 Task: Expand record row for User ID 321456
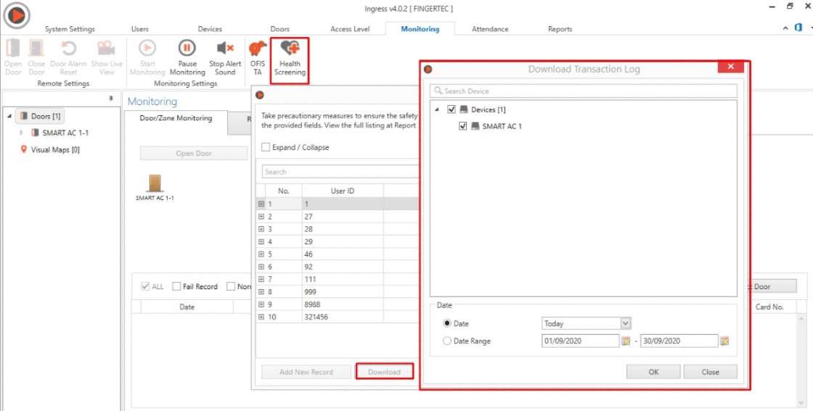(x=261, y=317)
